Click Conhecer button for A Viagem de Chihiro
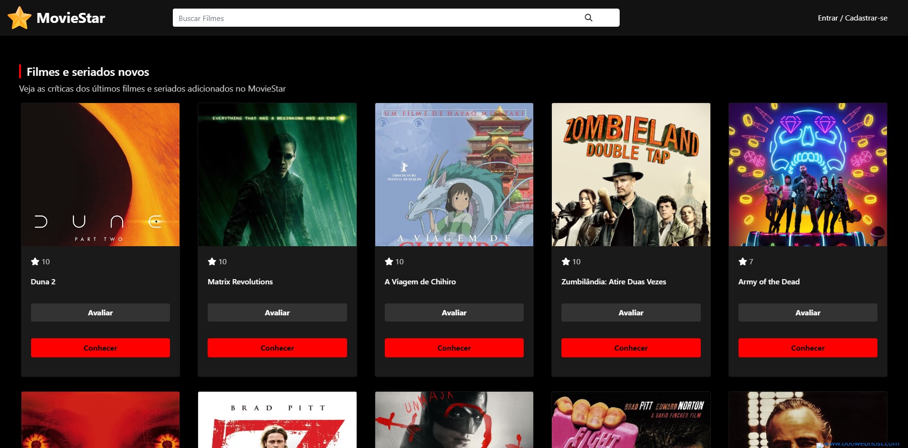Image resolution: width=908 pixels, height=448 pixels. (x=454, y=348)
